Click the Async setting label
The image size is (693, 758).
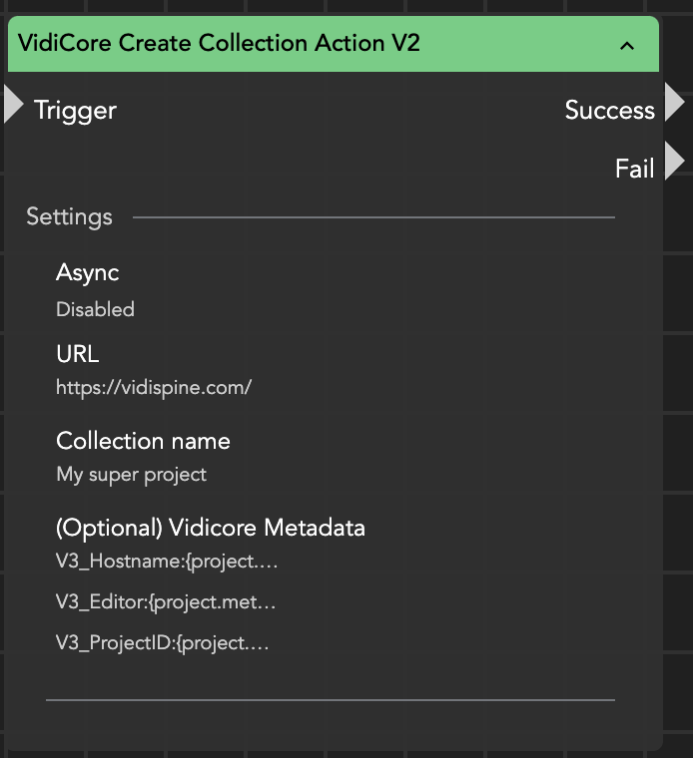pyautogui.click(x=88, y=273)
